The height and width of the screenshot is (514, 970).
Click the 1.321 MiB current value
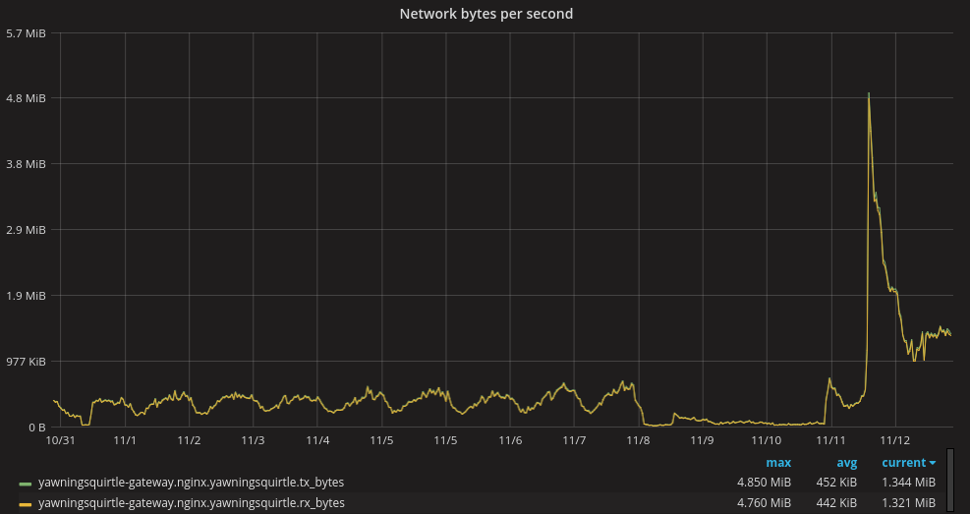click(x=908, y=503)
